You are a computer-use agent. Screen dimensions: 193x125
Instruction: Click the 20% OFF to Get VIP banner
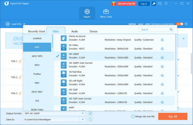(x=126, y=4)
